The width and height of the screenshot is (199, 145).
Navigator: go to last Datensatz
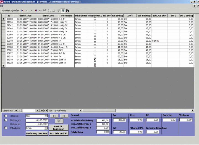[x=42, y=110]
